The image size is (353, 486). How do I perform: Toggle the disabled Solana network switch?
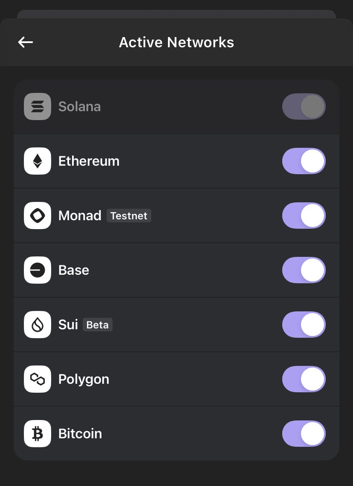[304, 106]
